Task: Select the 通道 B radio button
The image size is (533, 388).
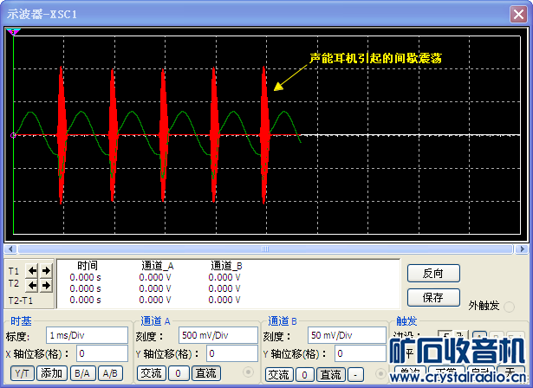Action: click(380, 373)
